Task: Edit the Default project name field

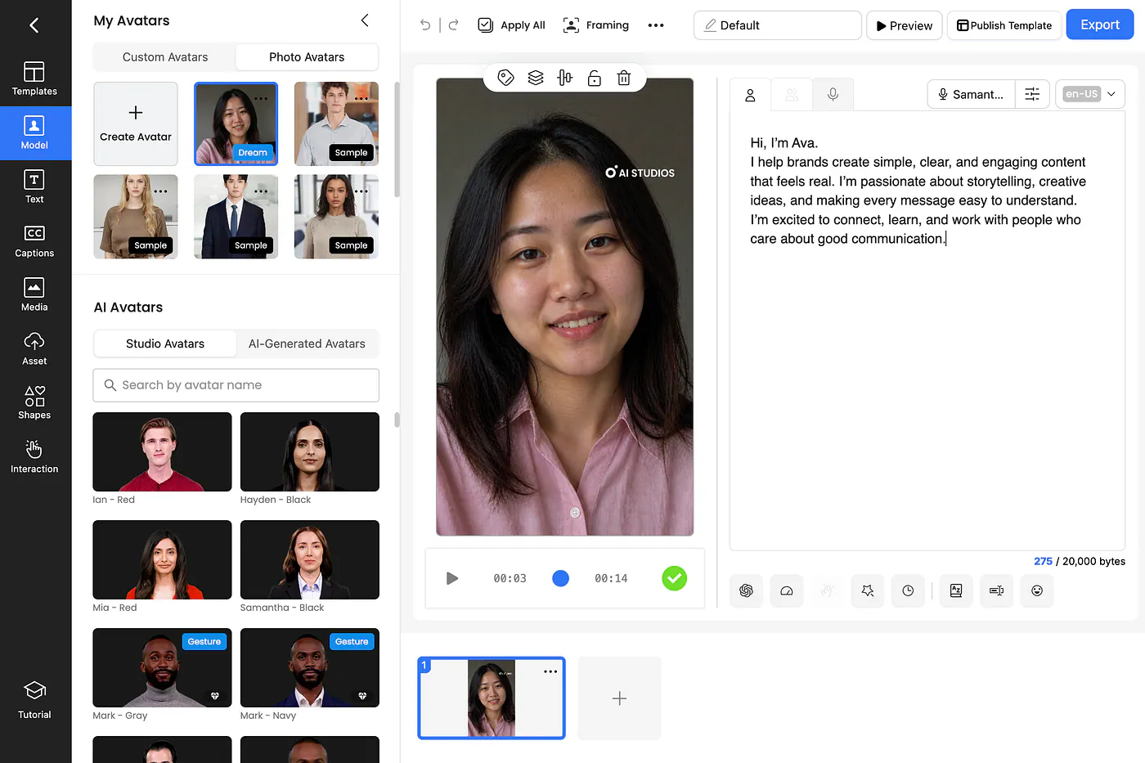Action: (x=778, y=25)
